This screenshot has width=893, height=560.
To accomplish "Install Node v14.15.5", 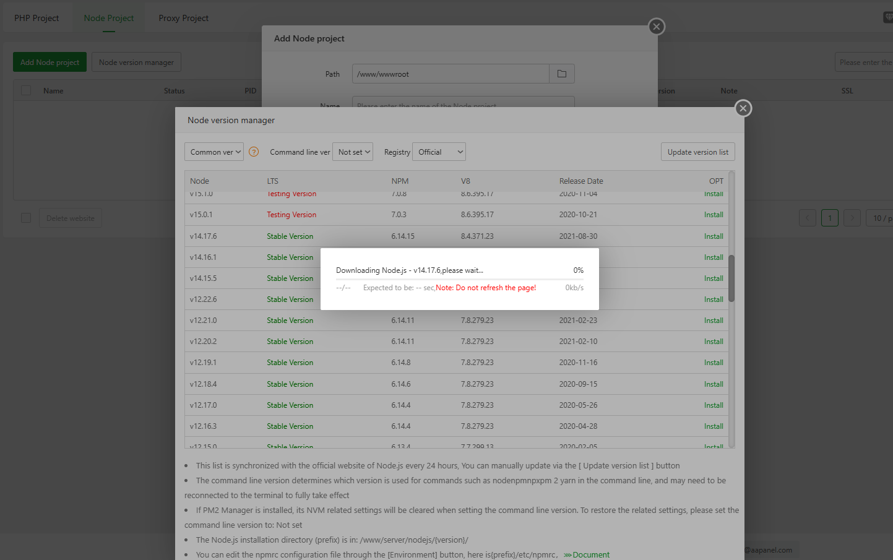I will pos(714,278).
